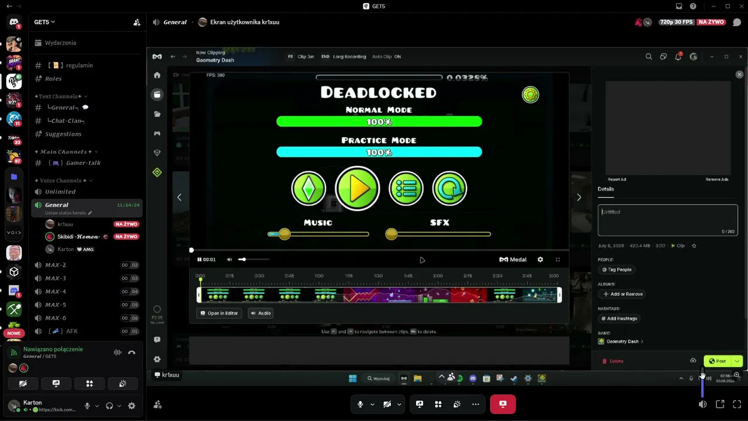Viewport: 748px width, 421px height.
Task: Share screen from bottom call bar
Action: point(420,404)
